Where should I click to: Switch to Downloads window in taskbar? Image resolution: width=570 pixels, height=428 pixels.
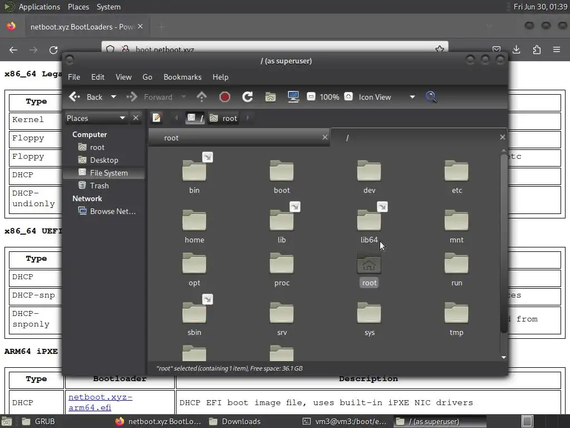pyautogui.click(x=235, y=421)
